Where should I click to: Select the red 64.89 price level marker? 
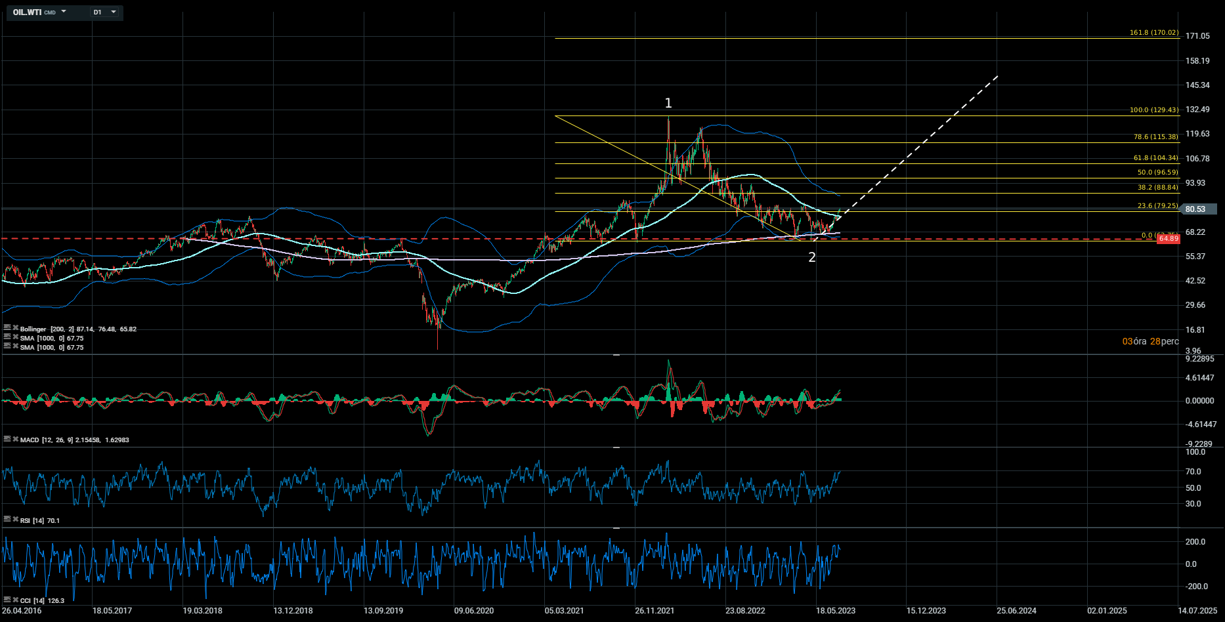1168,239
